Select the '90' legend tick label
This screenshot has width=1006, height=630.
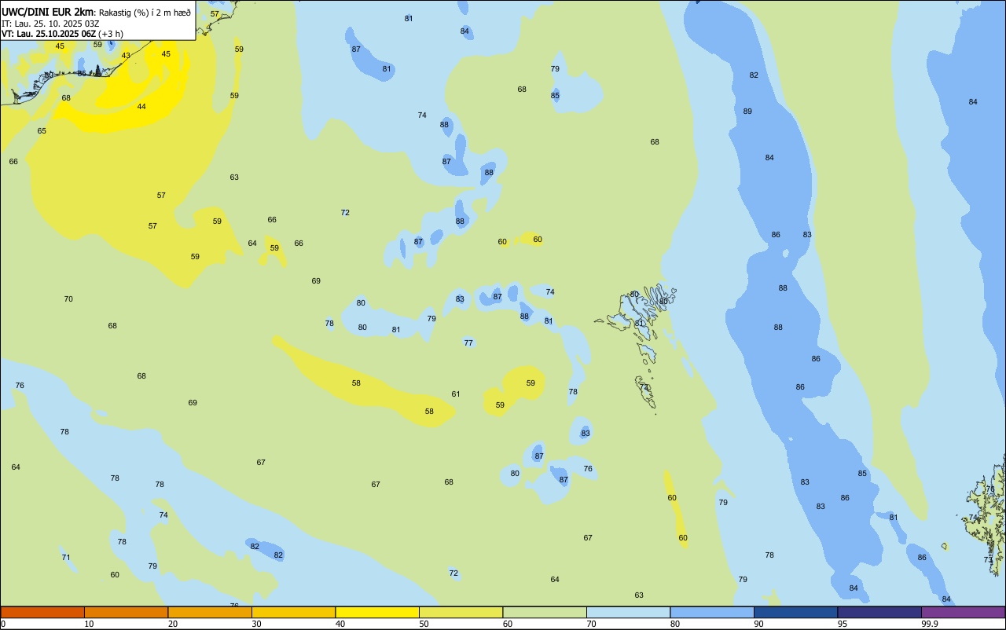[758, 624]
